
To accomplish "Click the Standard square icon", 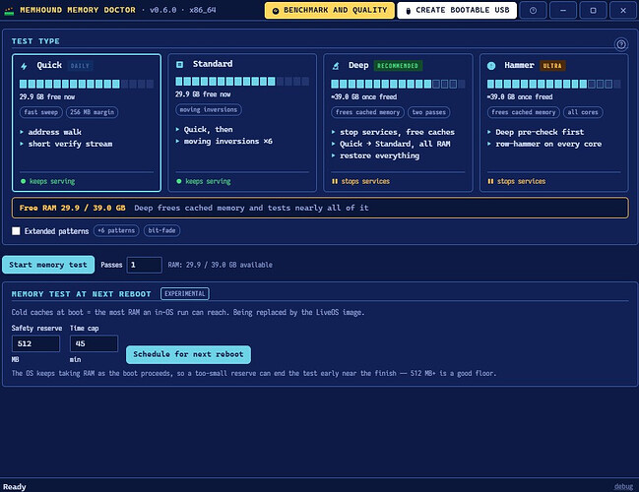I will (179, 64).
